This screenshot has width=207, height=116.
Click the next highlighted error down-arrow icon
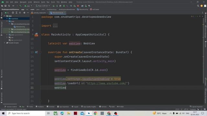[202, 16]
